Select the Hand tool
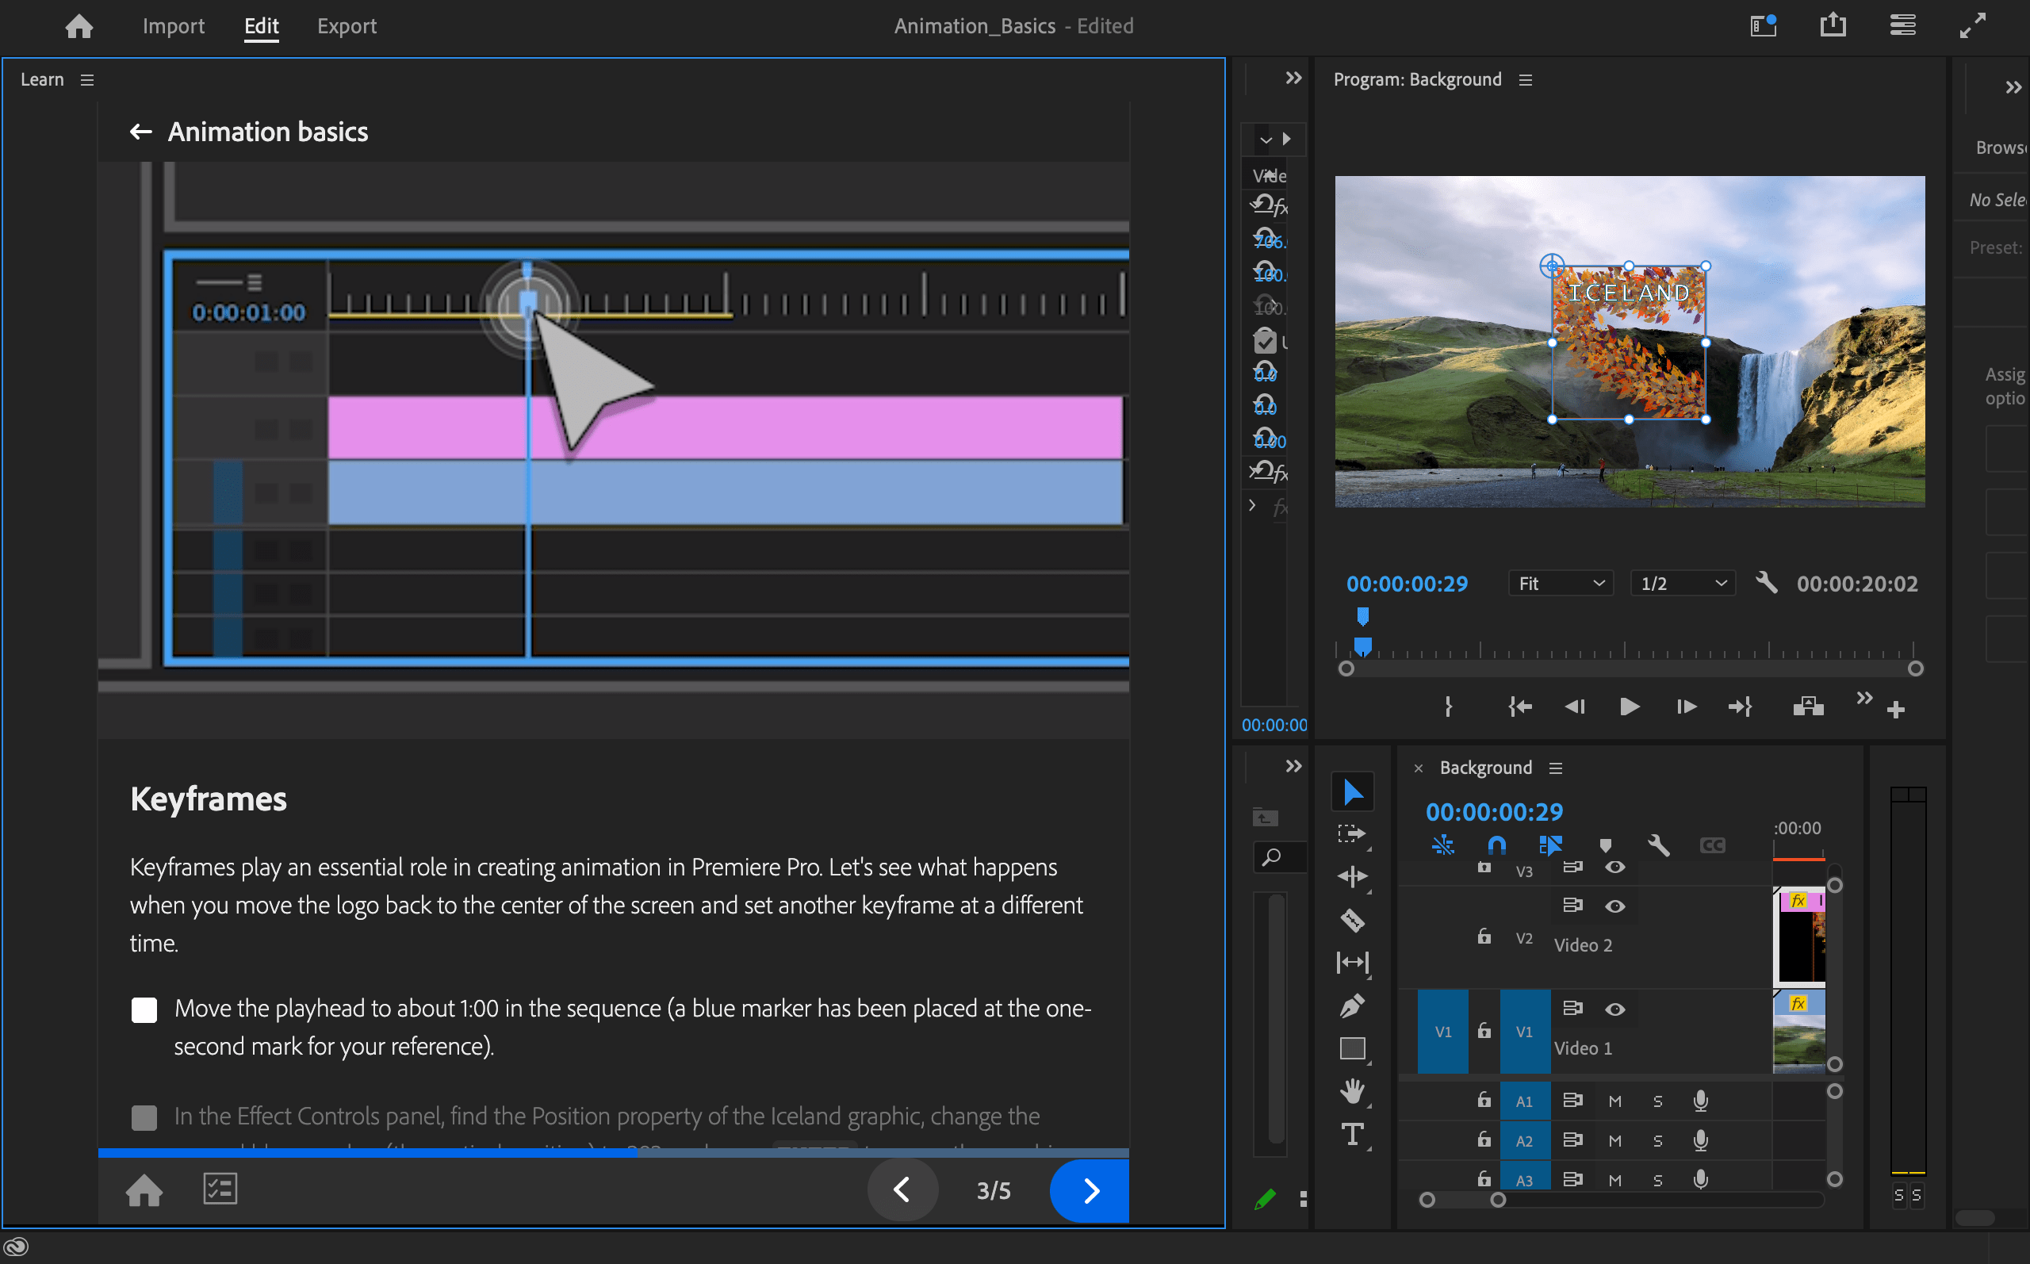 tap(1352, 1091)
